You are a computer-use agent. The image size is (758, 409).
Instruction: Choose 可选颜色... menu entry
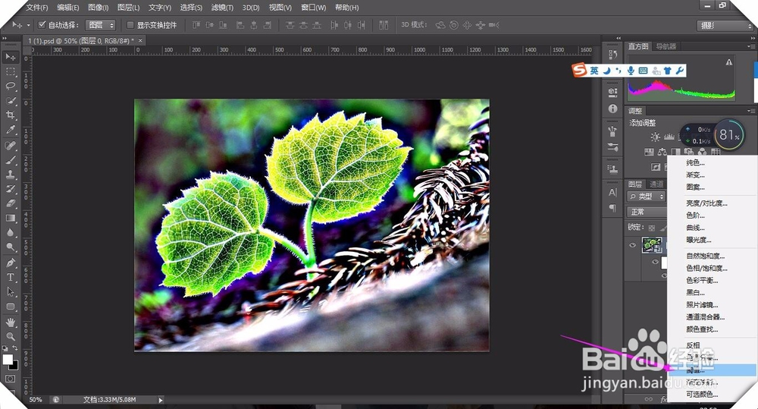click(x=702, y=394)
